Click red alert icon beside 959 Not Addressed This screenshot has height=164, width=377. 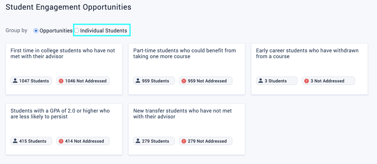pyautogui.click(x=184, y=81)
